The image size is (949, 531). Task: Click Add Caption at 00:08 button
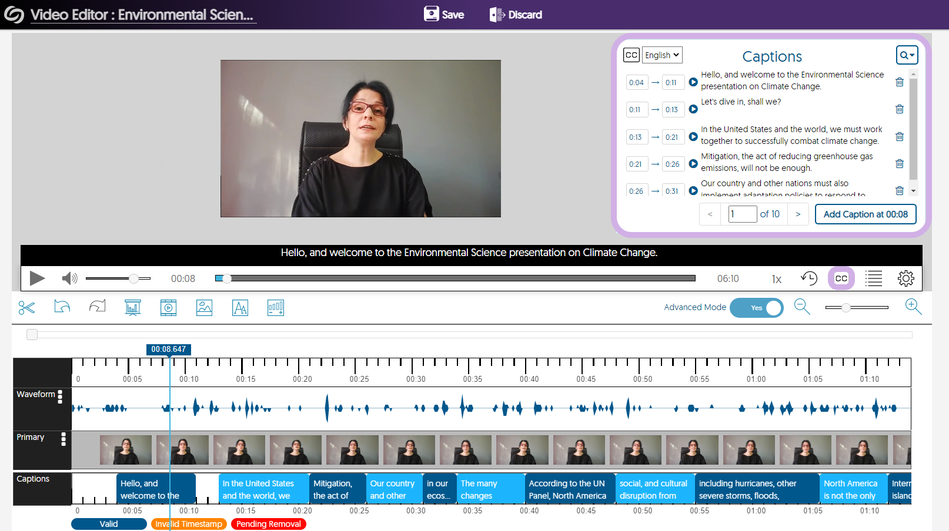tap(865, 214)
